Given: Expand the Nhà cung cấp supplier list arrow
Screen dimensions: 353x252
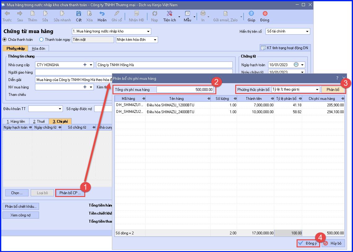Looking at the screenshot, I should (x=91, y=65).
